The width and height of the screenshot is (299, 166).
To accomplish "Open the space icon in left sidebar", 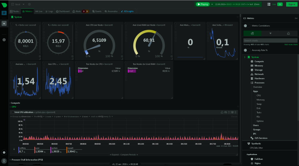I will click(4, 13).
